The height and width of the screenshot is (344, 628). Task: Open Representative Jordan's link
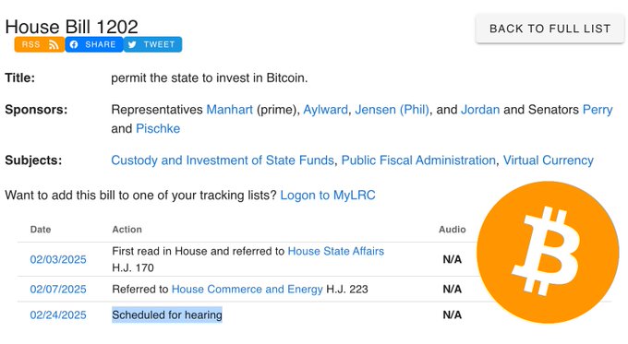(480, 110)
